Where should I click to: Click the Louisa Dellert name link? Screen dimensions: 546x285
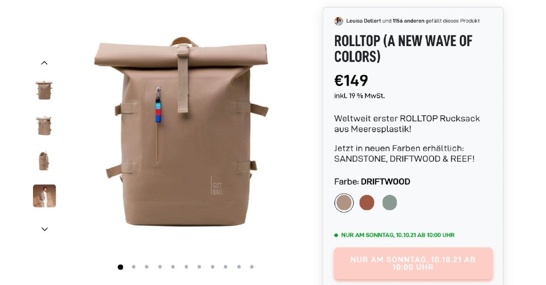[x=363, y=21]
